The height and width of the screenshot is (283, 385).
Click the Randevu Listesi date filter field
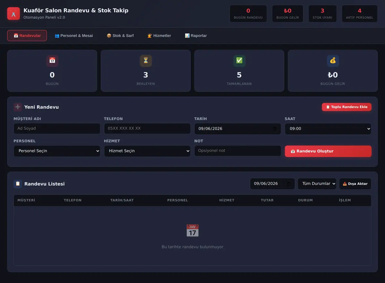point(272,184)
